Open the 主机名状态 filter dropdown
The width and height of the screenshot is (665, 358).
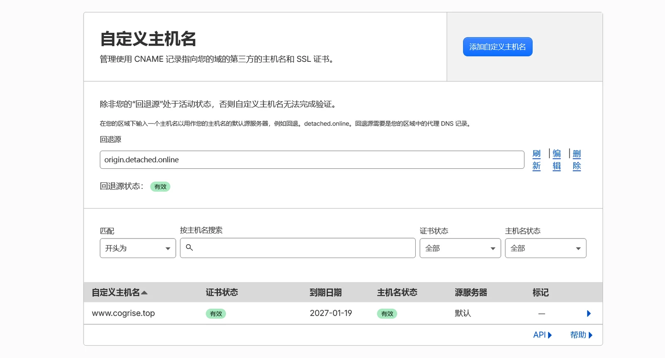point(546,248)
